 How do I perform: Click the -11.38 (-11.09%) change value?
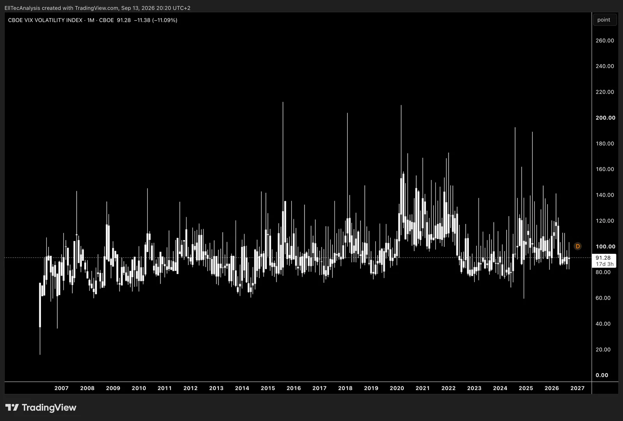point(156,20)
